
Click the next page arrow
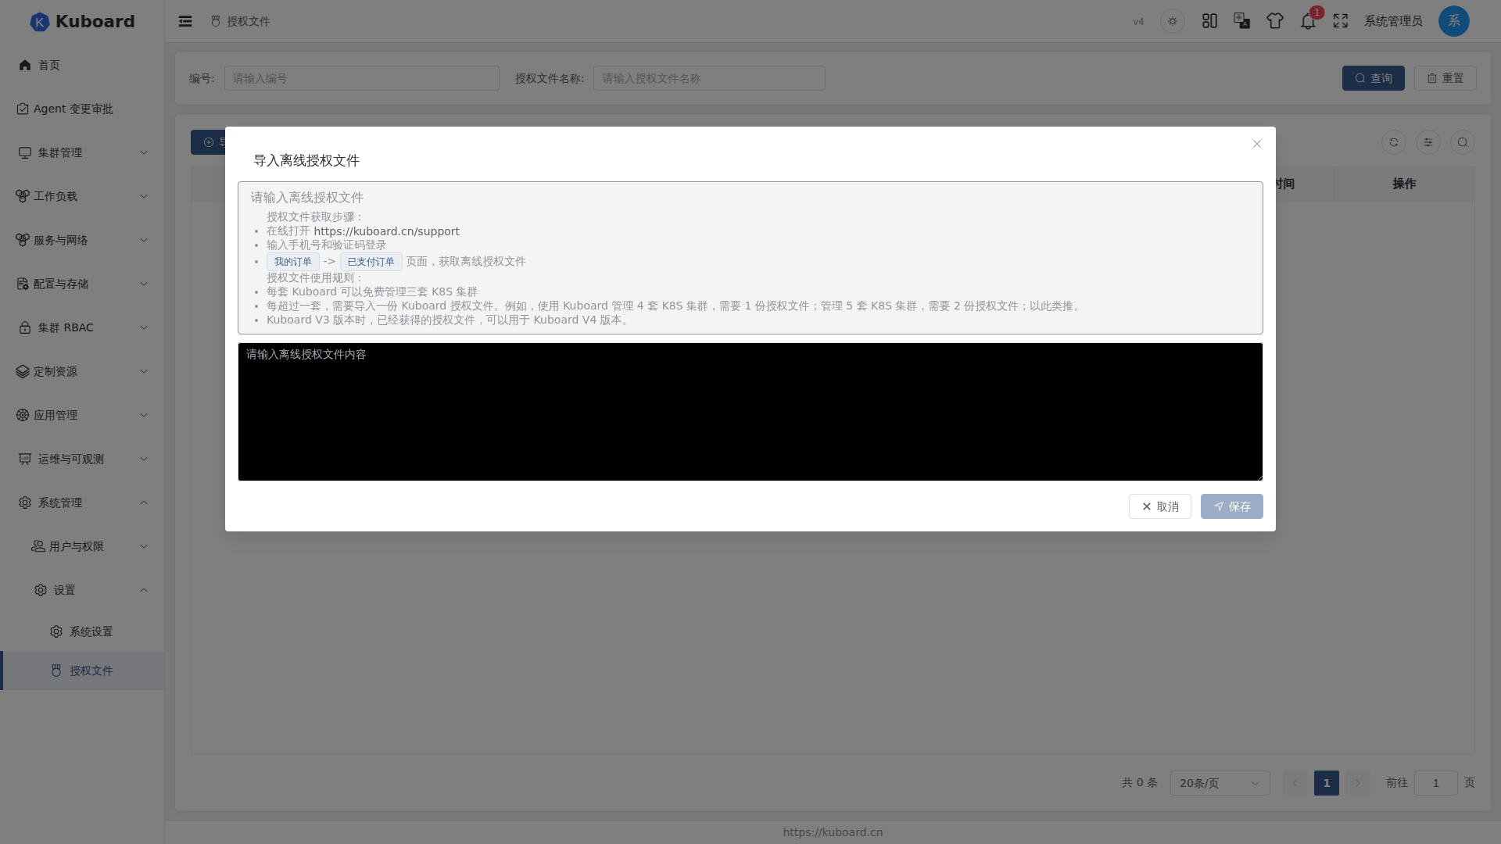tap(1358, 783)
